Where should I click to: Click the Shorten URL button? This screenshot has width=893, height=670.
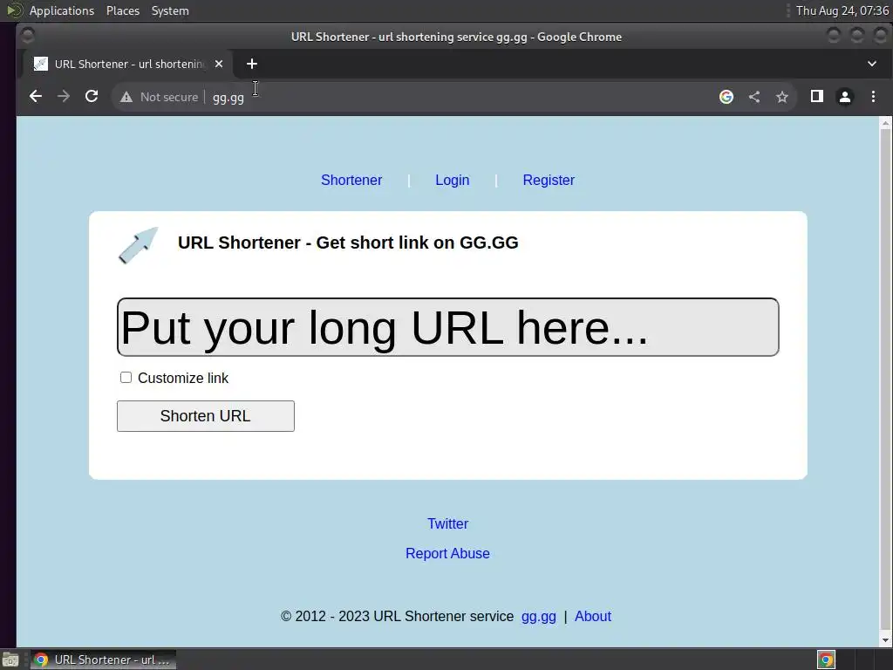(x=206, y=416)
